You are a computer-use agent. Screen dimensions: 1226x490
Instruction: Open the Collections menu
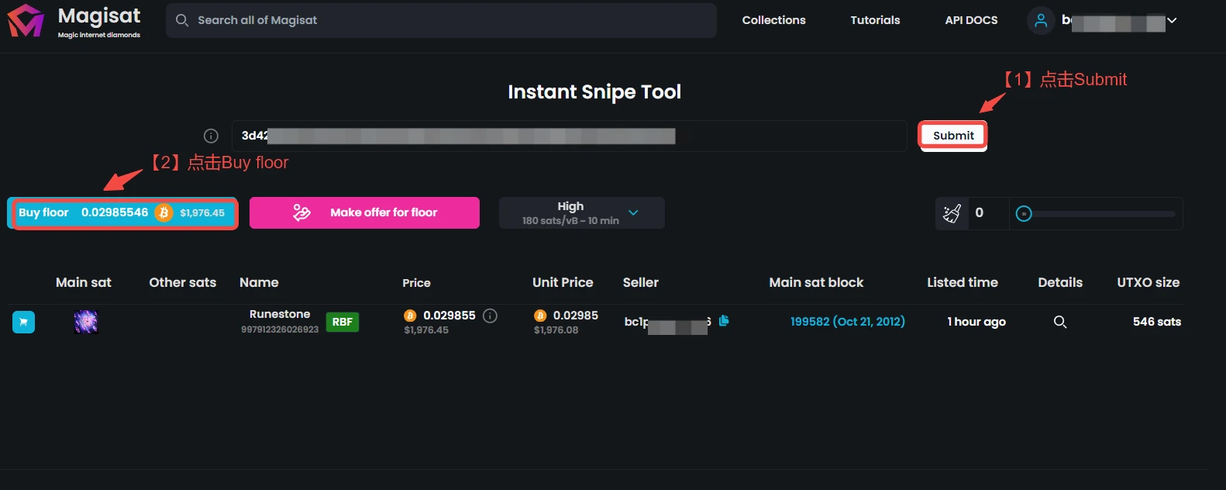coord(773,20)
